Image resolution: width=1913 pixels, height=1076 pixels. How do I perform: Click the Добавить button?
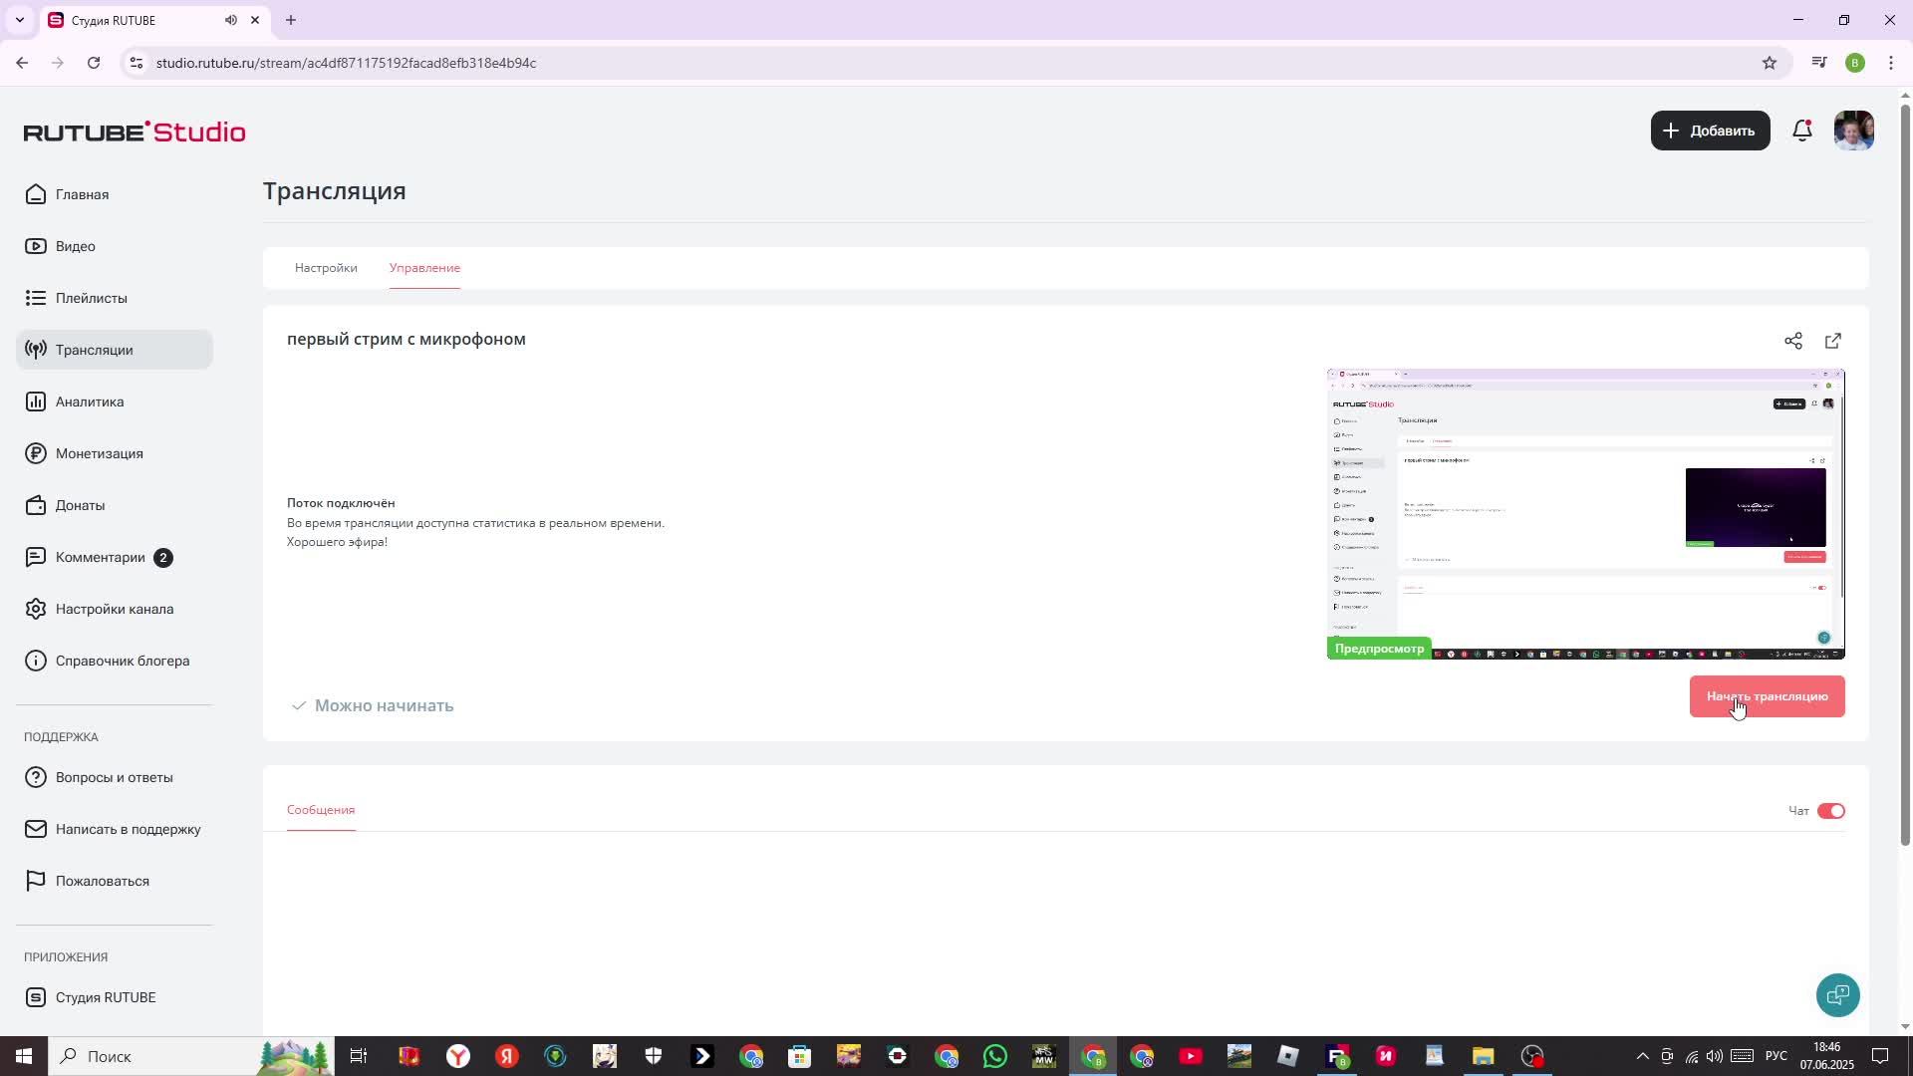coord(1710,131)
